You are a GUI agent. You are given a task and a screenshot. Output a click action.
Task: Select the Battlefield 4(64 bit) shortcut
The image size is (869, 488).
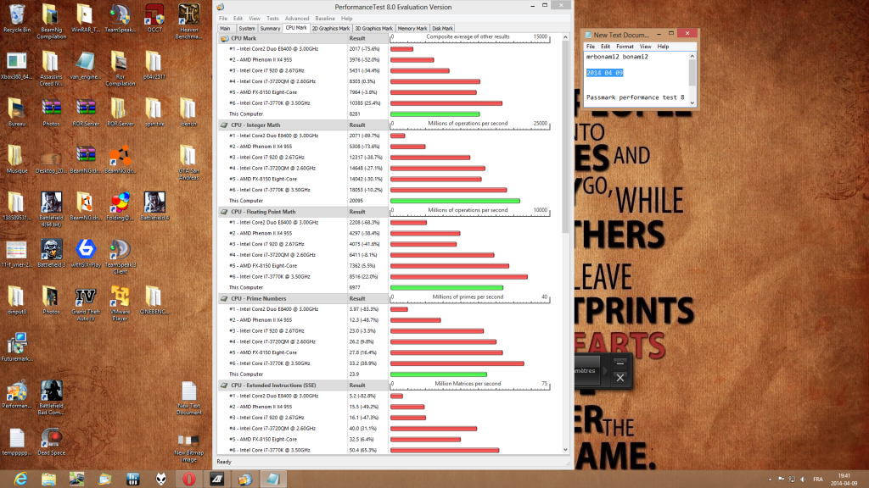tap(51, 210)
